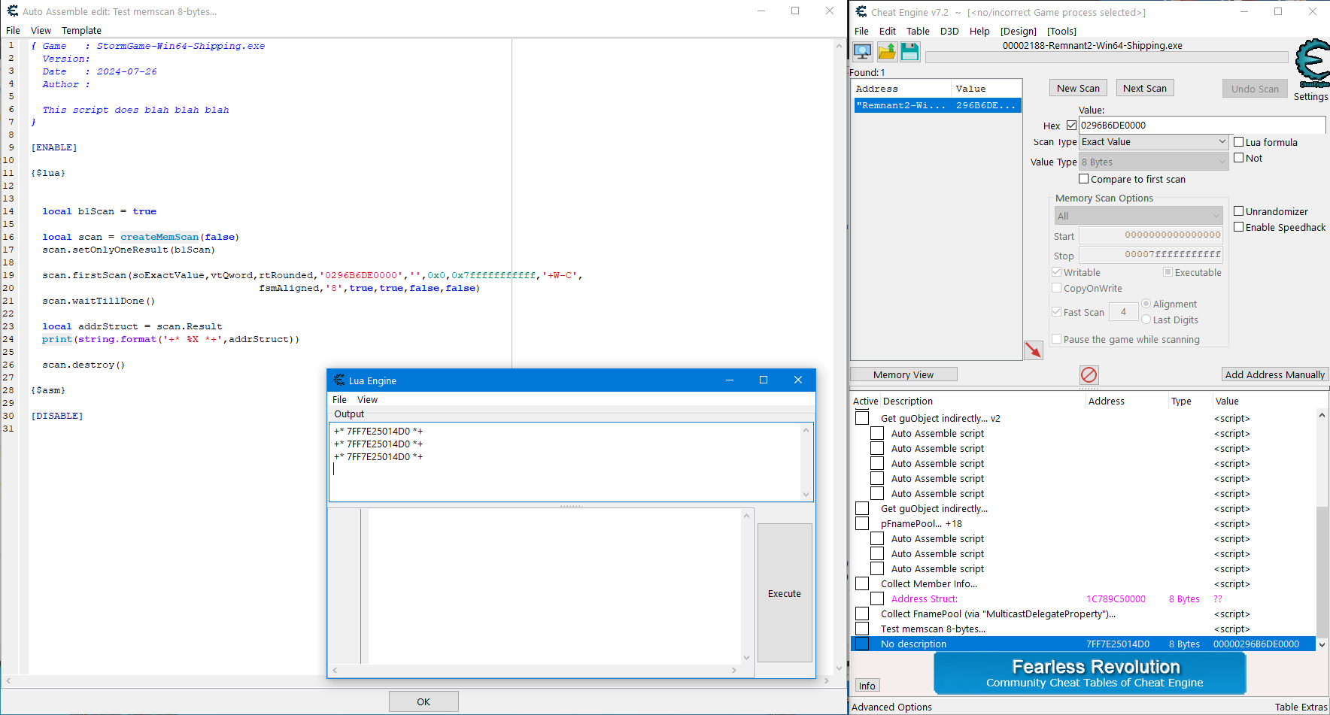Open the Scan Type Exact Value dropdown
This screenshot has width=1330, height=715.
[1153, 142]
